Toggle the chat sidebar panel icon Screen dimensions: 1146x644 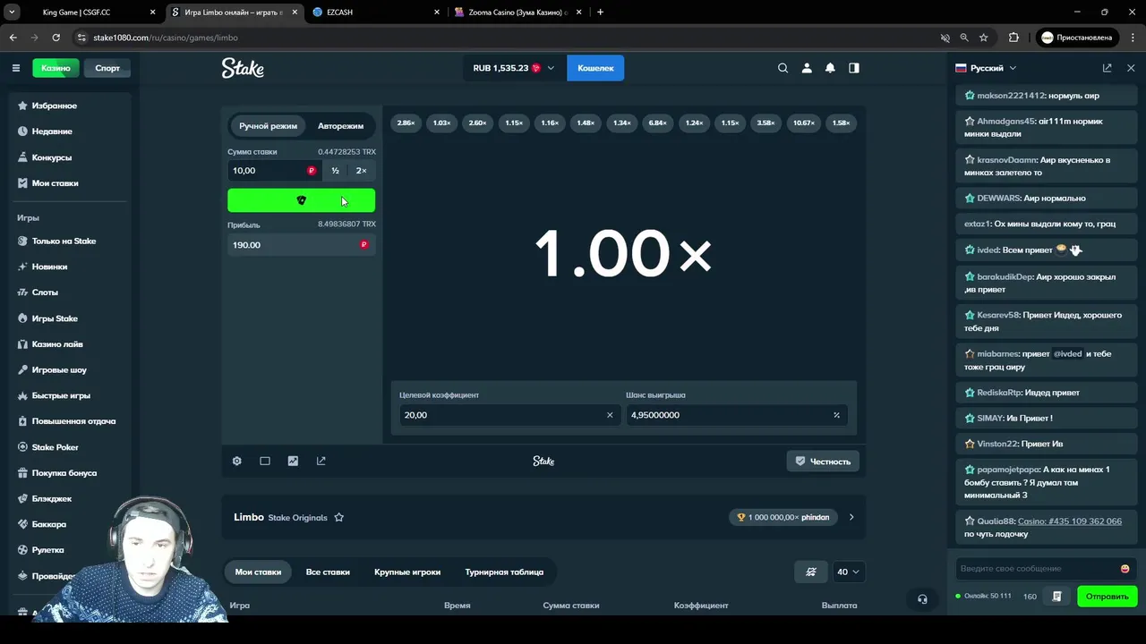coord(854,68)
